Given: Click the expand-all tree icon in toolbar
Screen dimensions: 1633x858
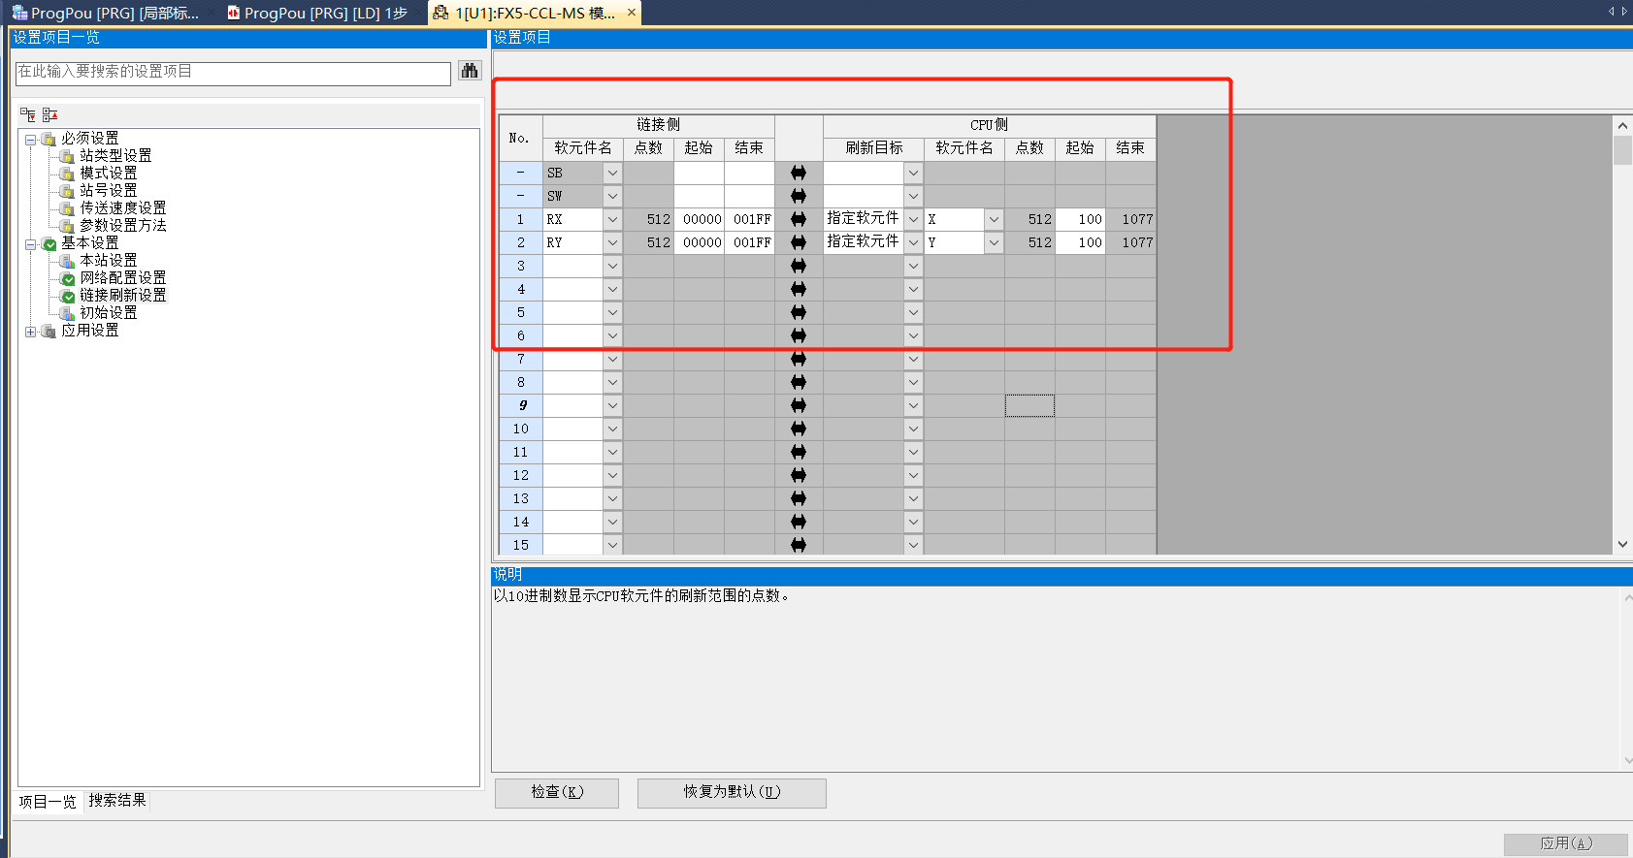Looking at the screenshot, I should 28,114.
